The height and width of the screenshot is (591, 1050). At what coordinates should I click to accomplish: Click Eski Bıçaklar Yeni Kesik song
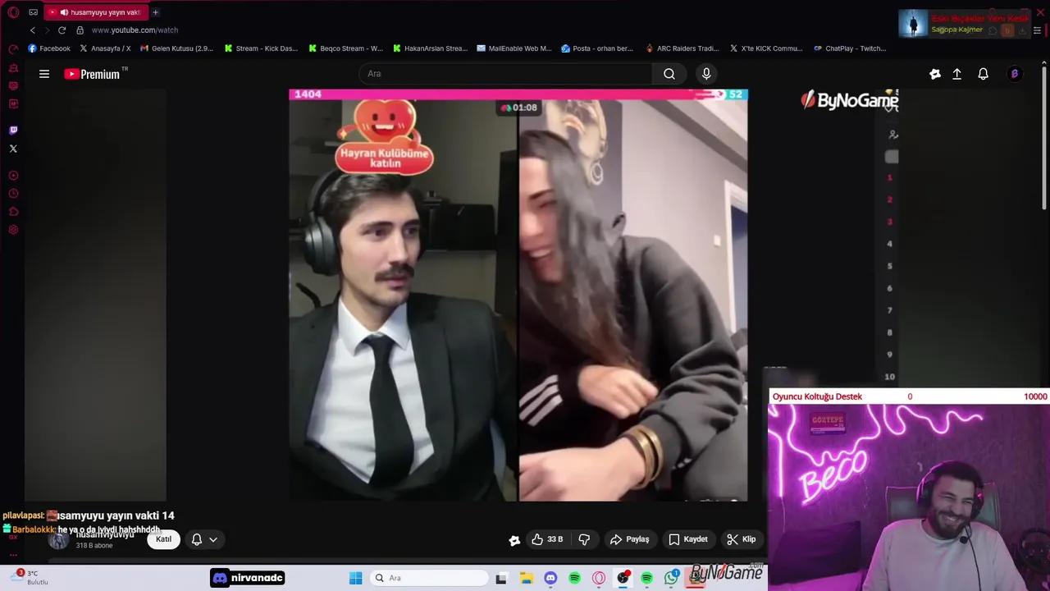(979, 19)
